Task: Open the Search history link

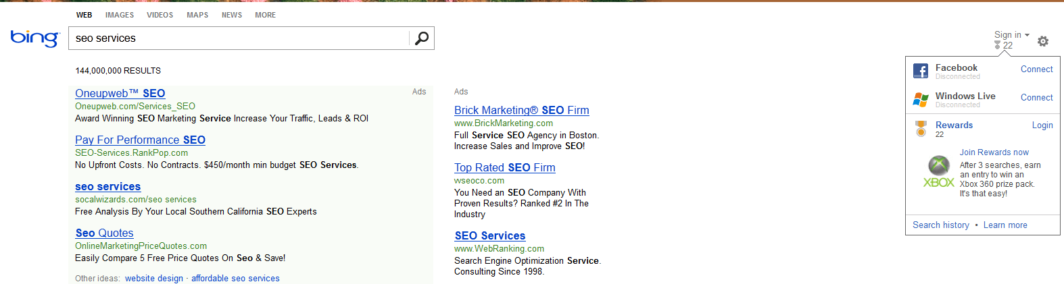Action: coord(941,225)
